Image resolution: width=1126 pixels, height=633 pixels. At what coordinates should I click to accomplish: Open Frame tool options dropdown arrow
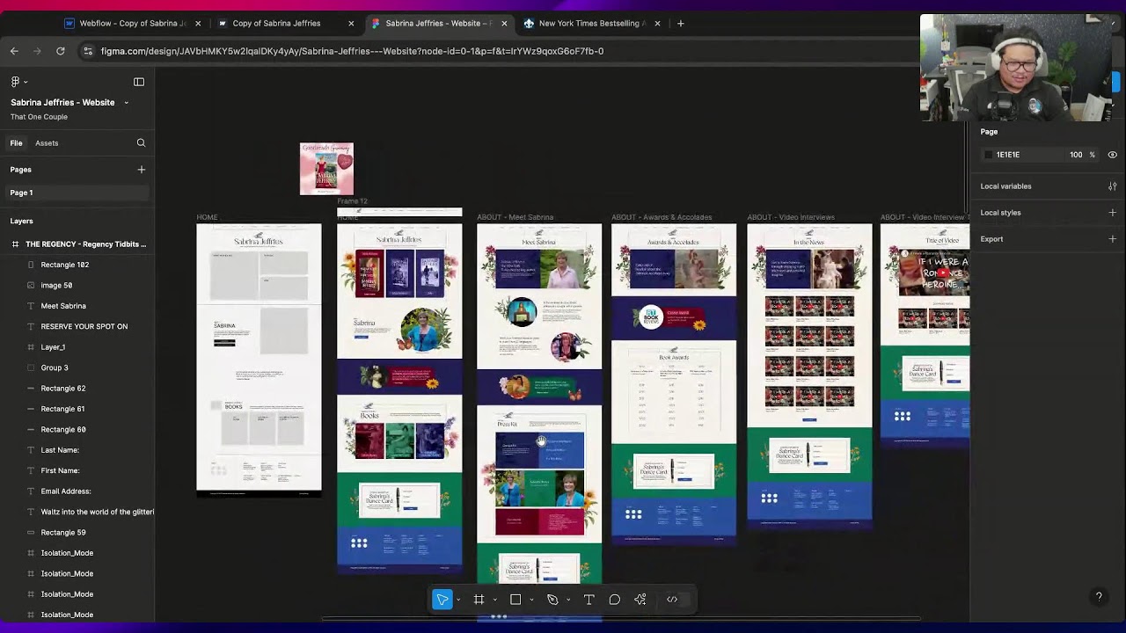(494, 600)
